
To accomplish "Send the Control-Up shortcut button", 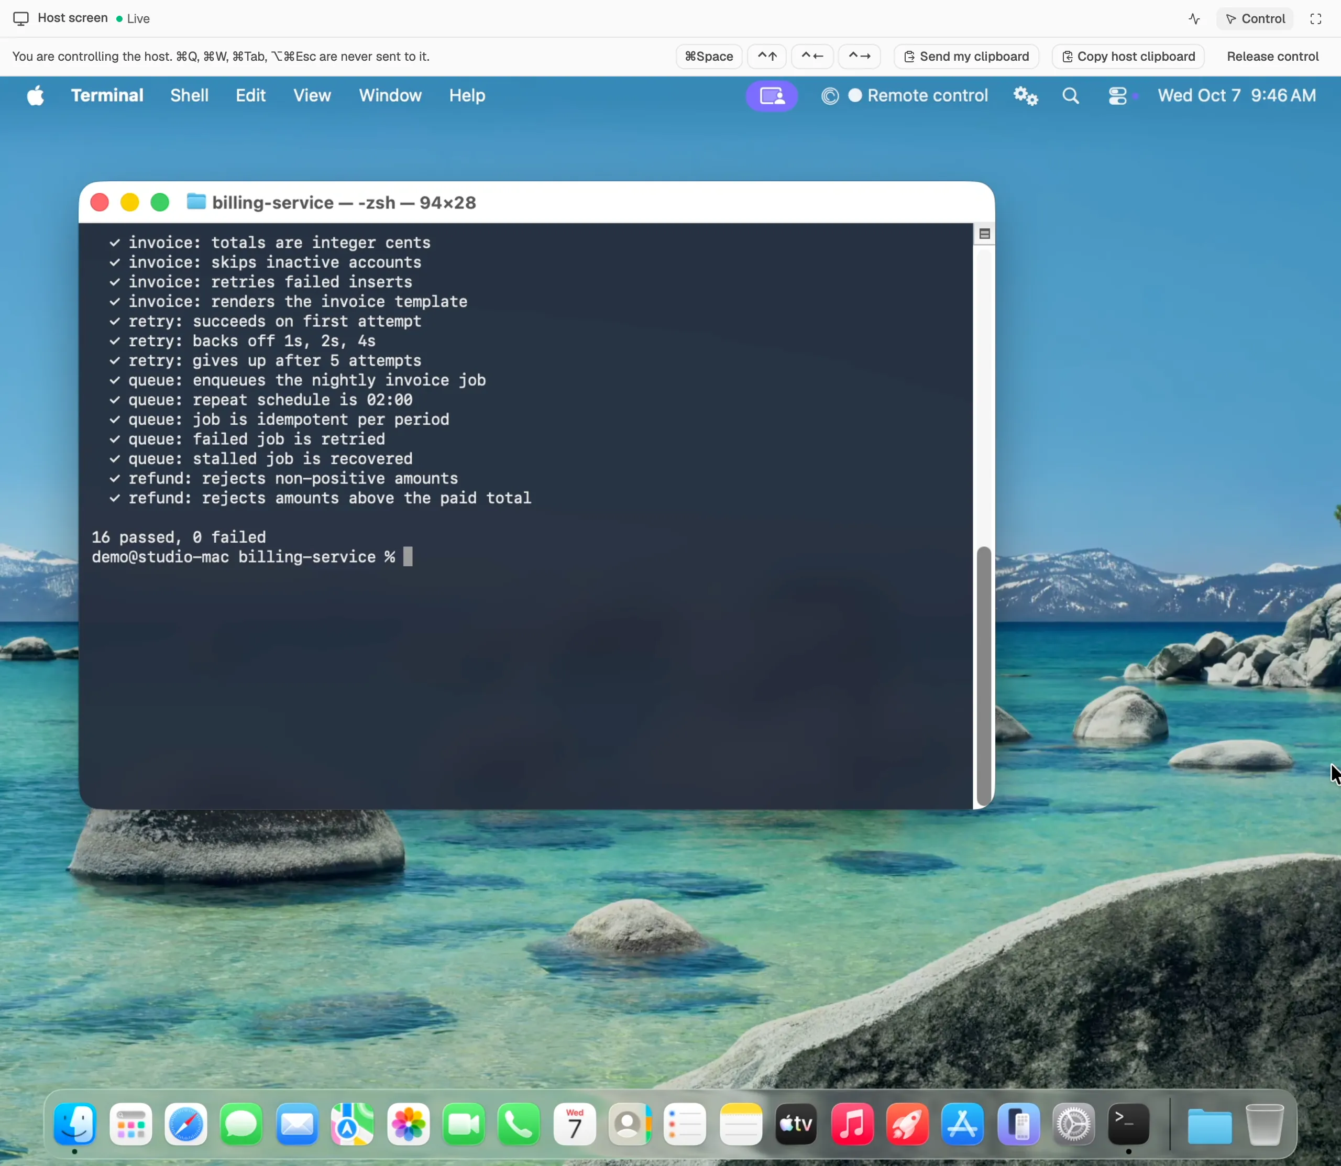I will pyautogui.click(x=767, y=57).
